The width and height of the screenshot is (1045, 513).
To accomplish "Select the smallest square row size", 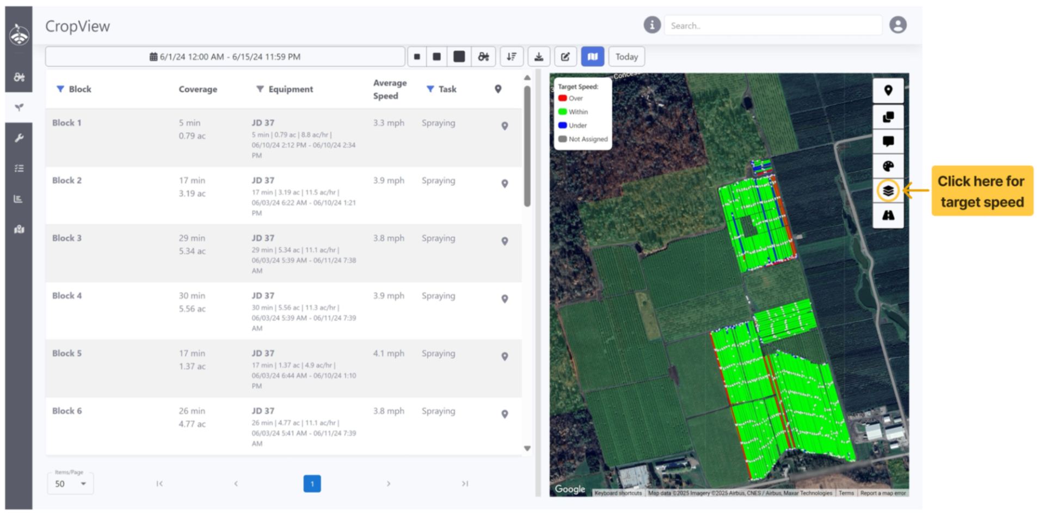I will coord(417,57).
